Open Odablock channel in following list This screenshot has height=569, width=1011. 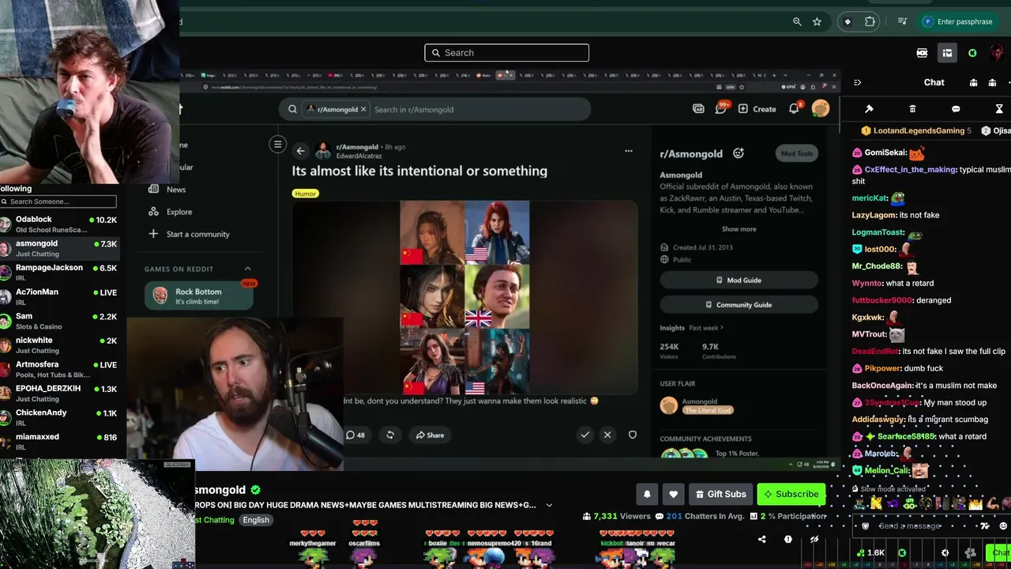59,224
